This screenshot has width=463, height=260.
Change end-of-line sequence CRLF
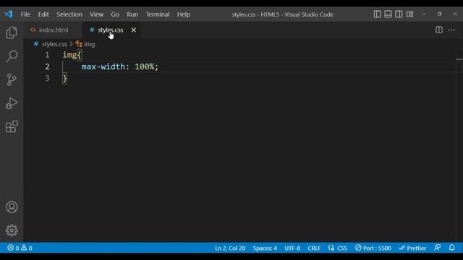[314, 248]
